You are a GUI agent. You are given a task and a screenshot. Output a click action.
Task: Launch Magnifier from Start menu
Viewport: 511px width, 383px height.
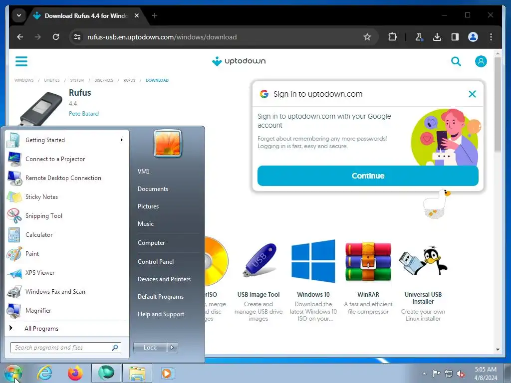coord(67,310)
